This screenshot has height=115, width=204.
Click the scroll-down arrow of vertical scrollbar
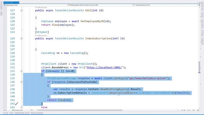point(199,108)
